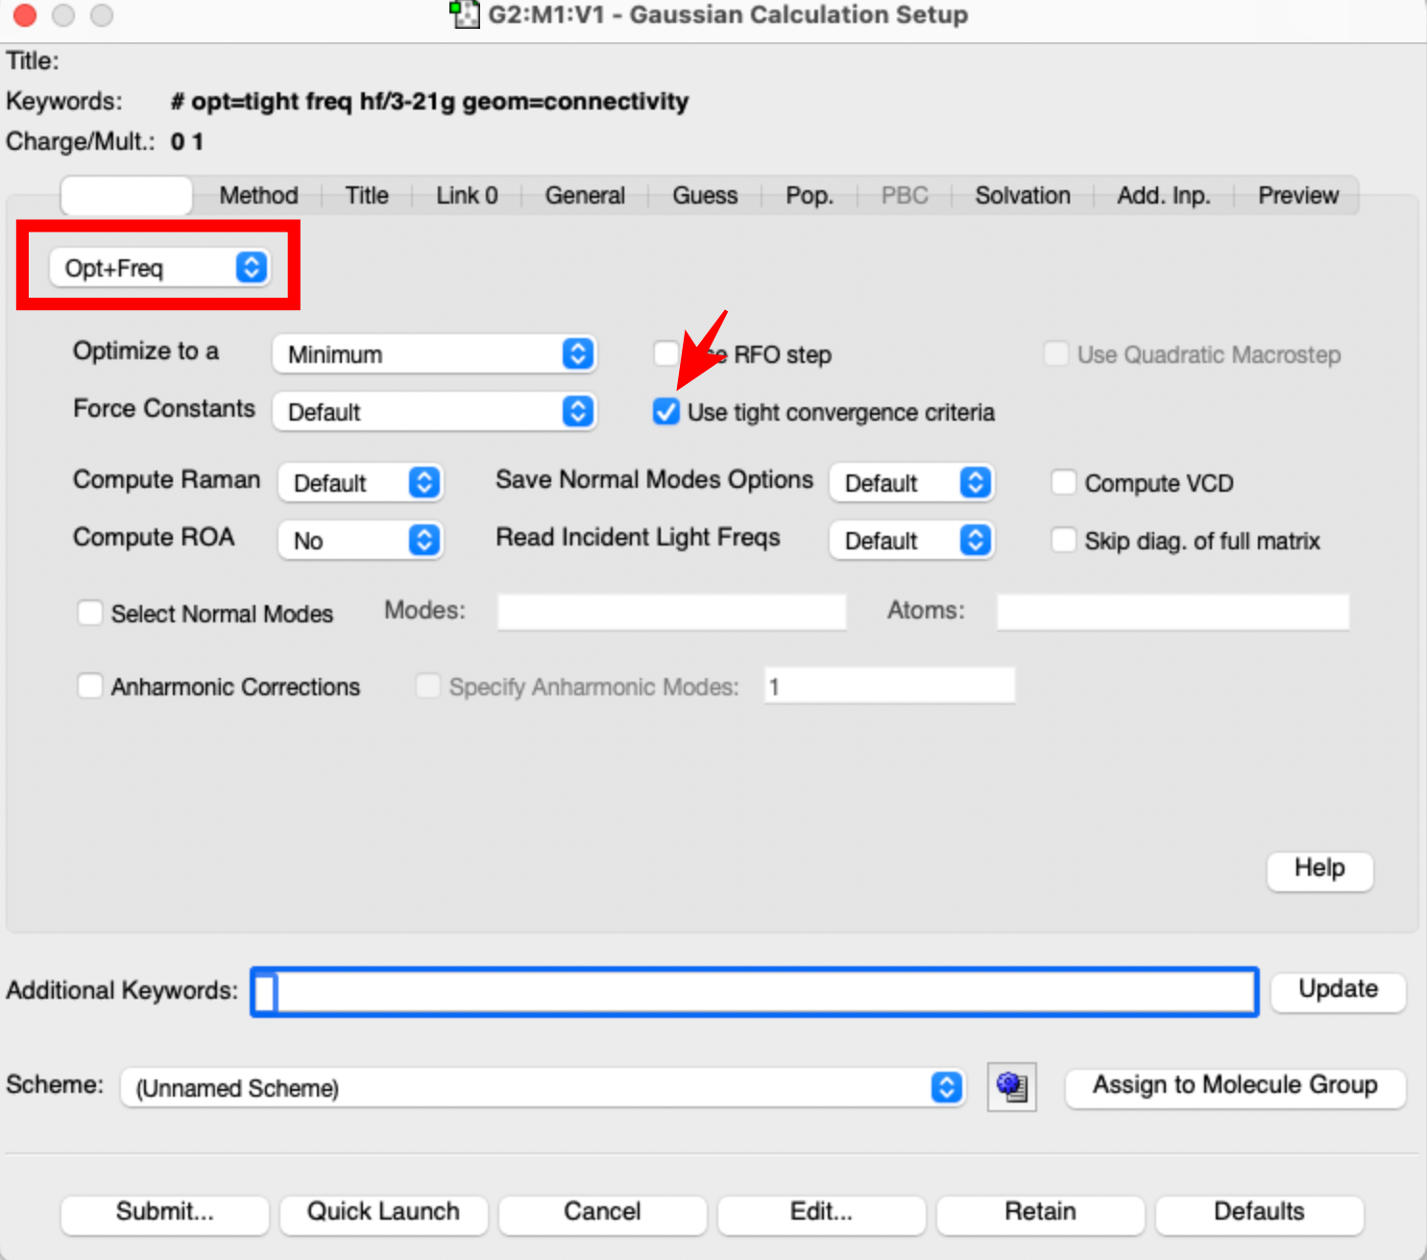Enable Anharmonic Corrections
1427x1260 pixels.
[x=90, y=686]
